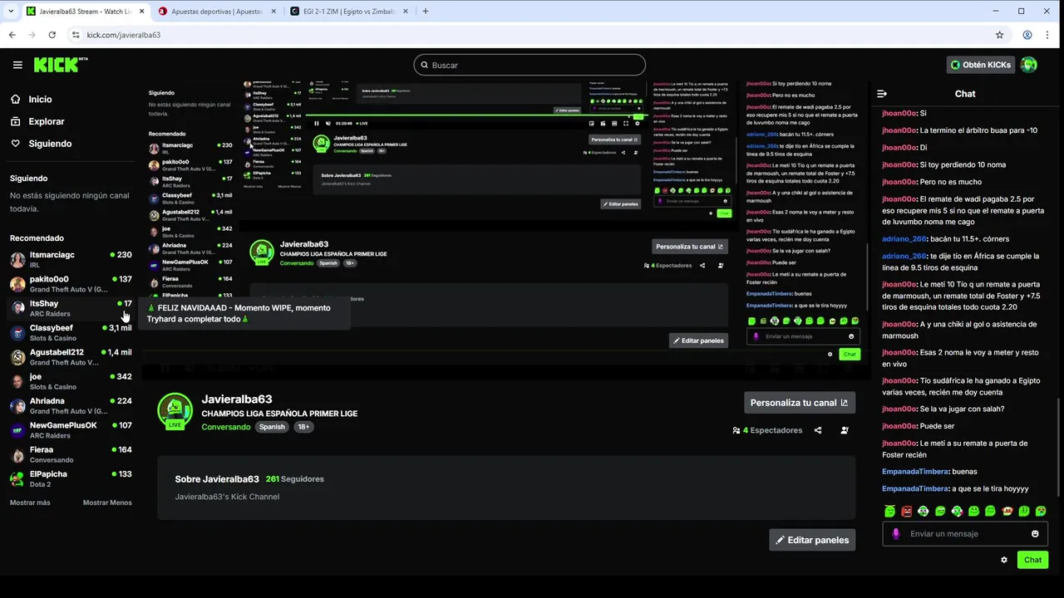Reload the page

click(52, 35)
